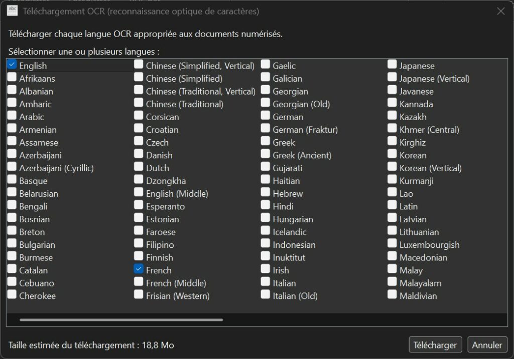Select Chinese (Simplified) language
Screen dimensions: 514x359
(139, 78)
